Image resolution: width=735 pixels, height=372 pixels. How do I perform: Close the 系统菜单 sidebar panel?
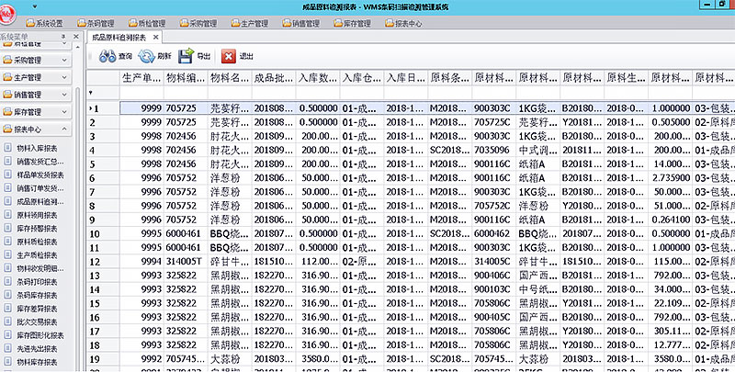[x=77, y=37]
